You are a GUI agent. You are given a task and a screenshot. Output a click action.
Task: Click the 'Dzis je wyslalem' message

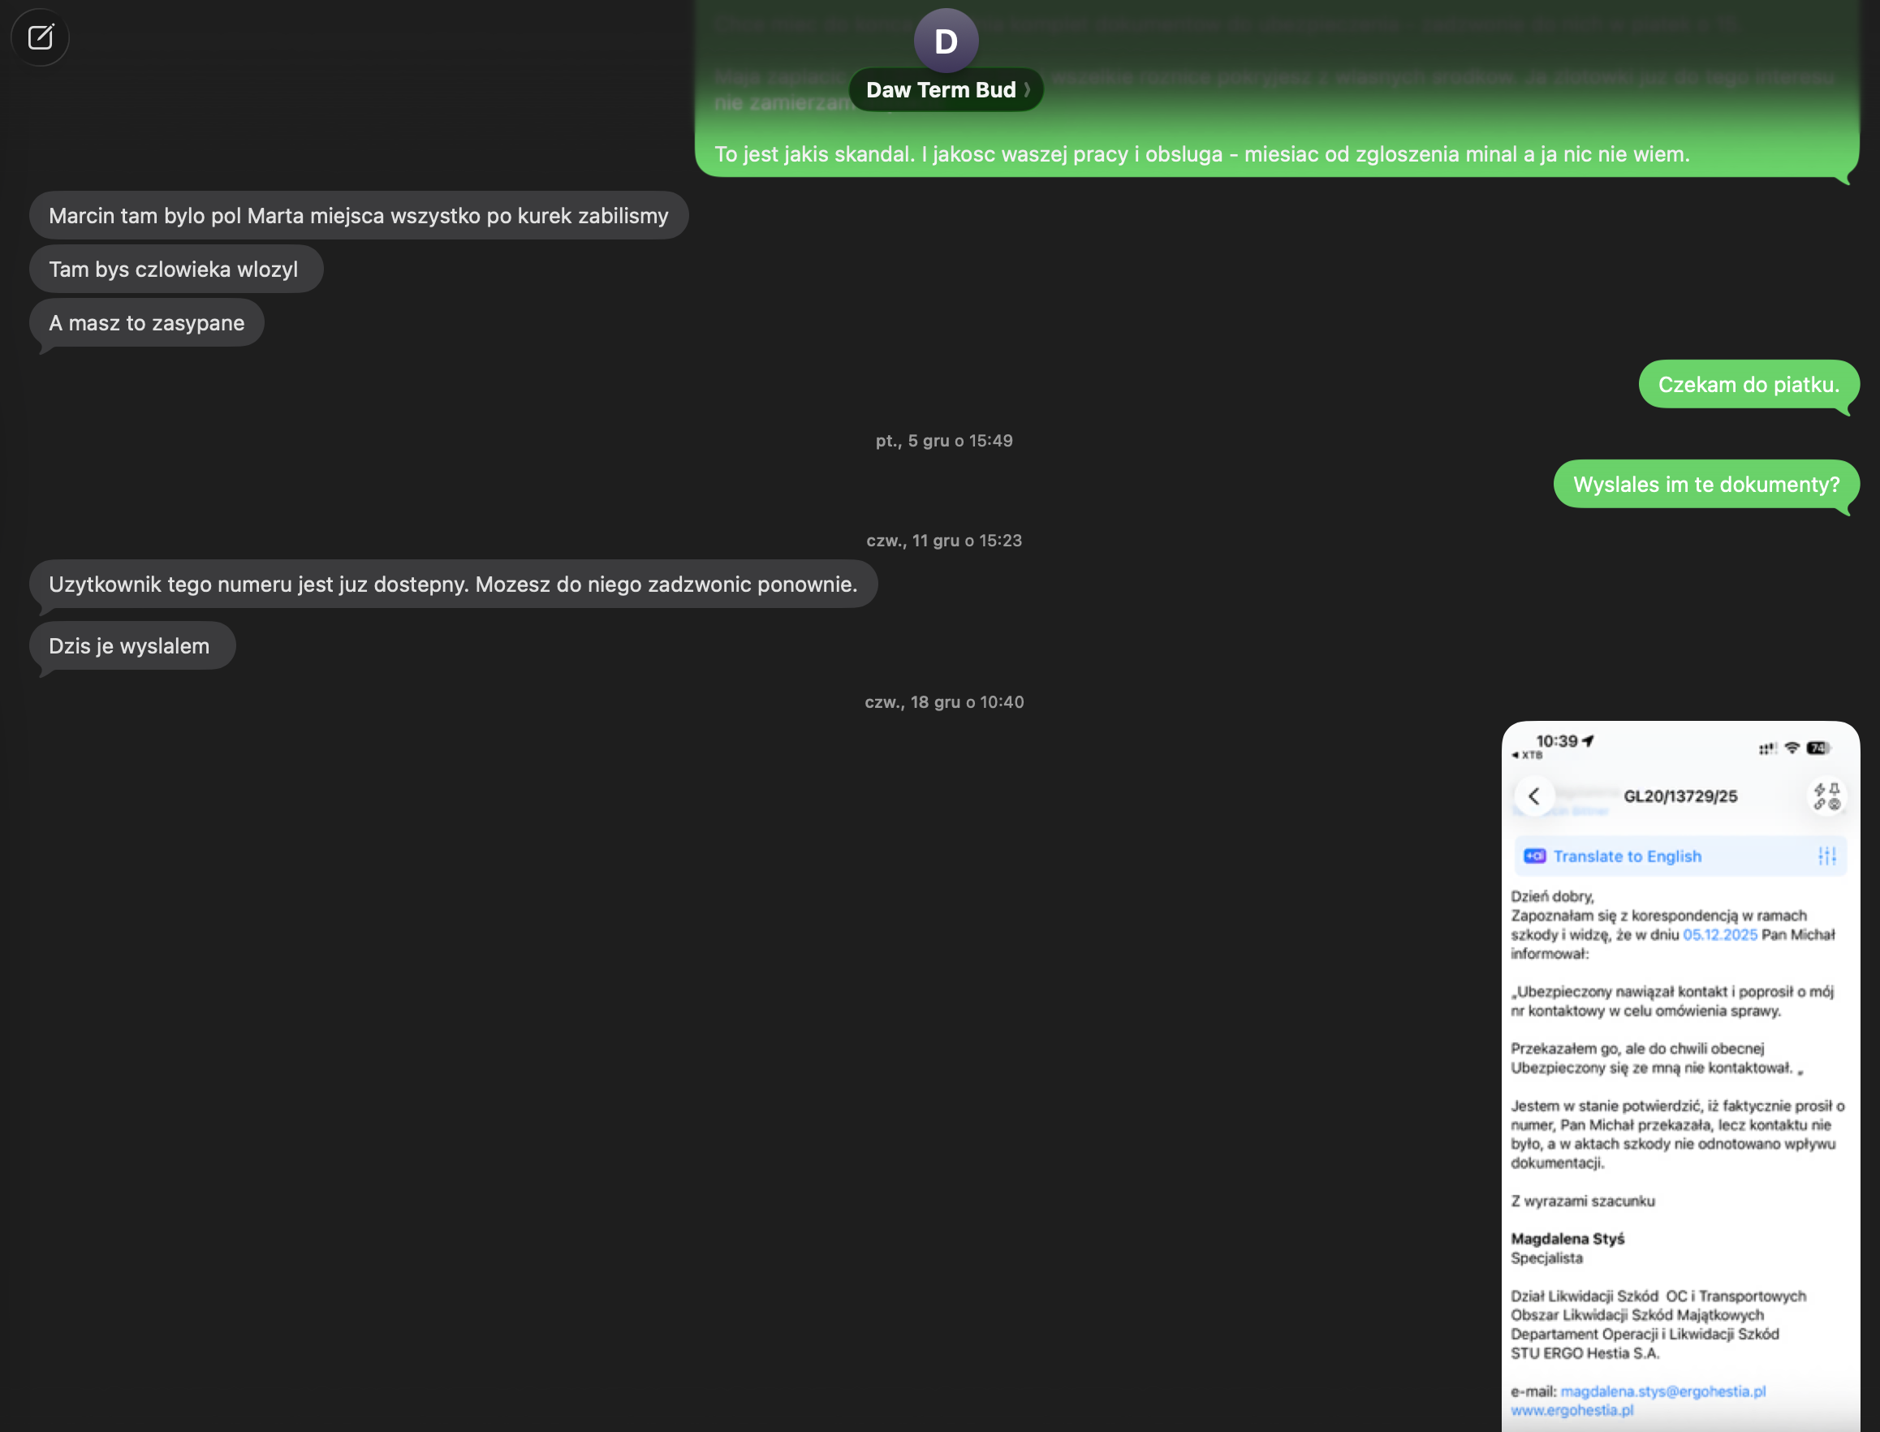(x=130, y=646)
